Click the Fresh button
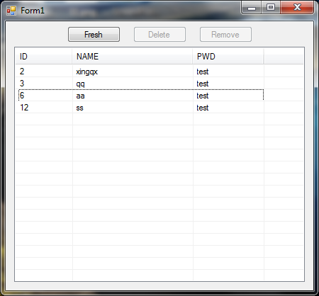The width and height of the screenshot is (319, 296). (94, 35)
